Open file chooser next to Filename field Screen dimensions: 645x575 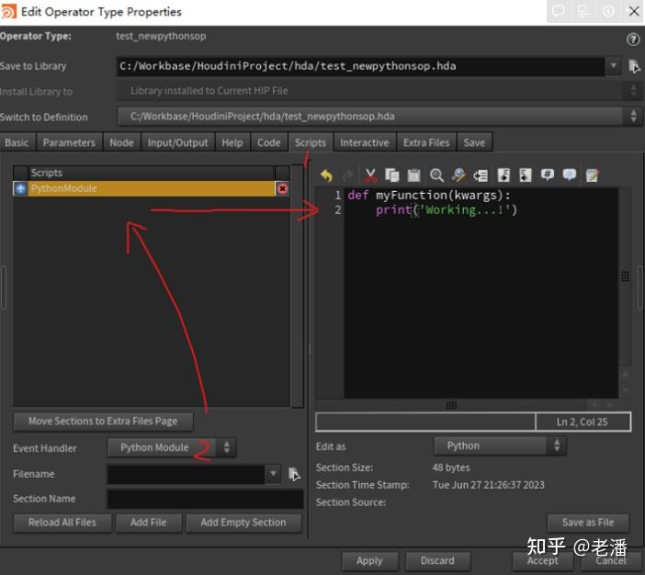[x=294, y=474]
